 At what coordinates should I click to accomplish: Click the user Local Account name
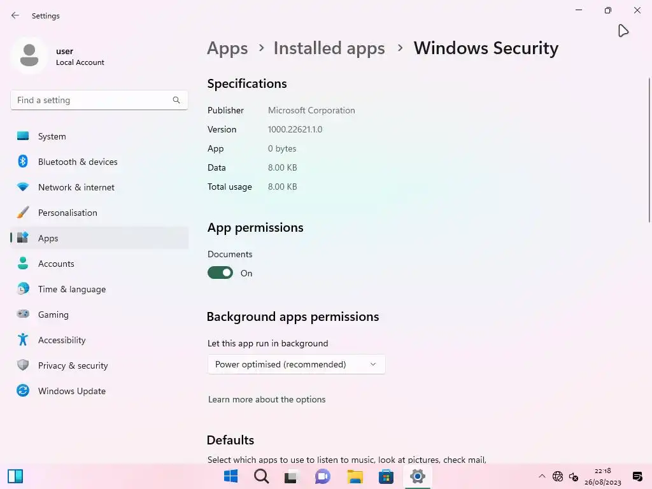[80, 57]
